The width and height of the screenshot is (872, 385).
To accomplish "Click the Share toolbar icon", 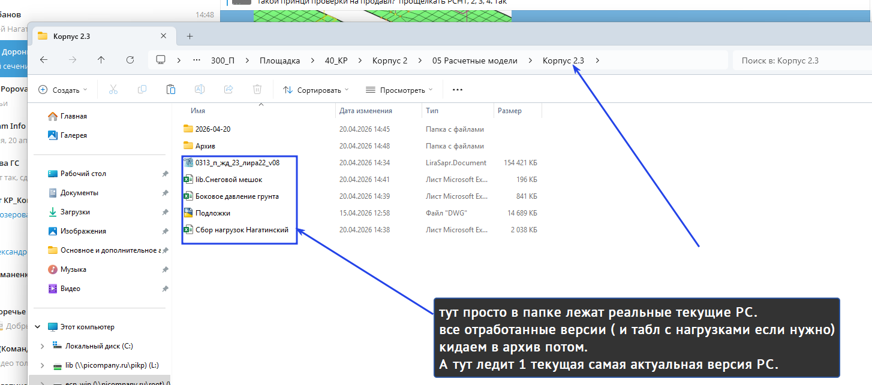I will pos(228,89).
